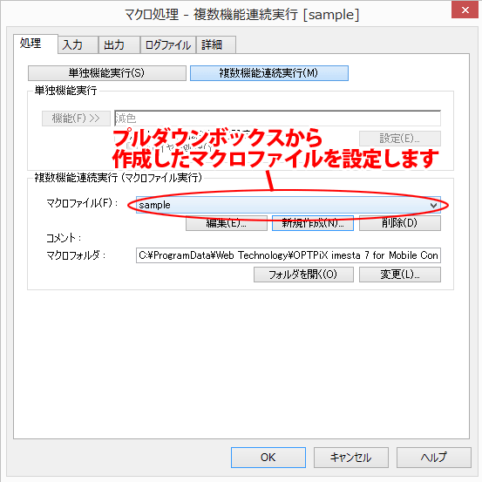Screen dimensions: 482x482
Task: Open the 出力 tab
Action: [x=119, y=45]
